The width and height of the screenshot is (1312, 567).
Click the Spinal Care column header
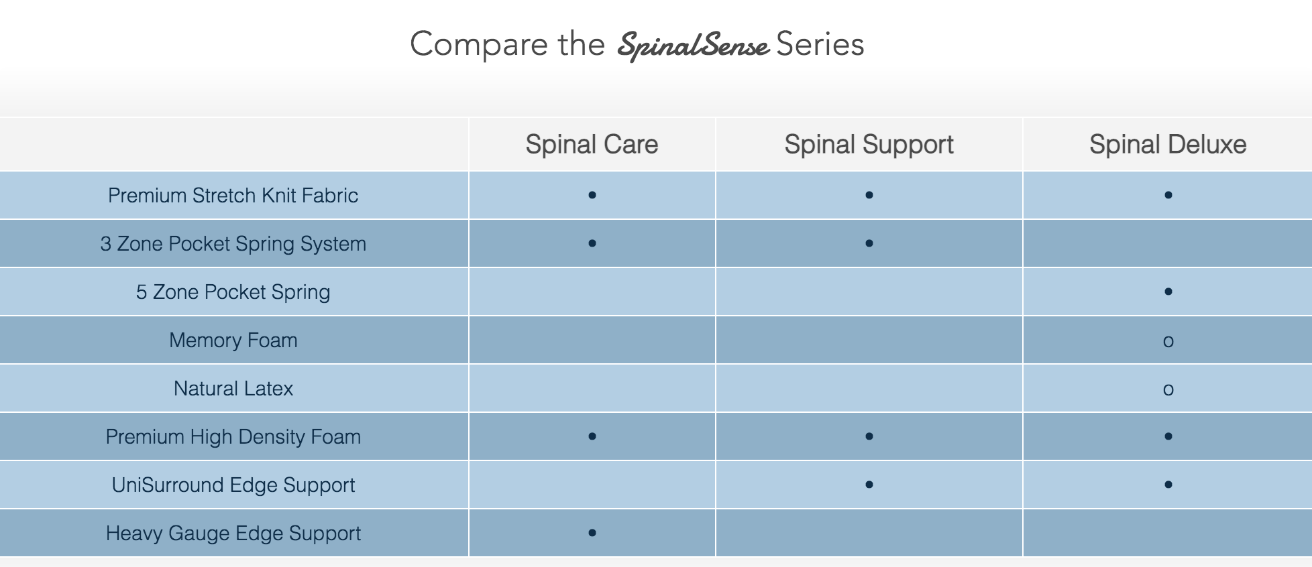[x=592, y=144]
